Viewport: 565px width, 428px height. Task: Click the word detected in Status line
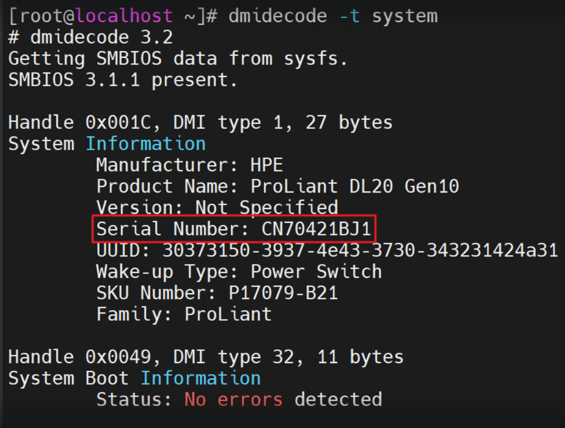coord(338,399)
